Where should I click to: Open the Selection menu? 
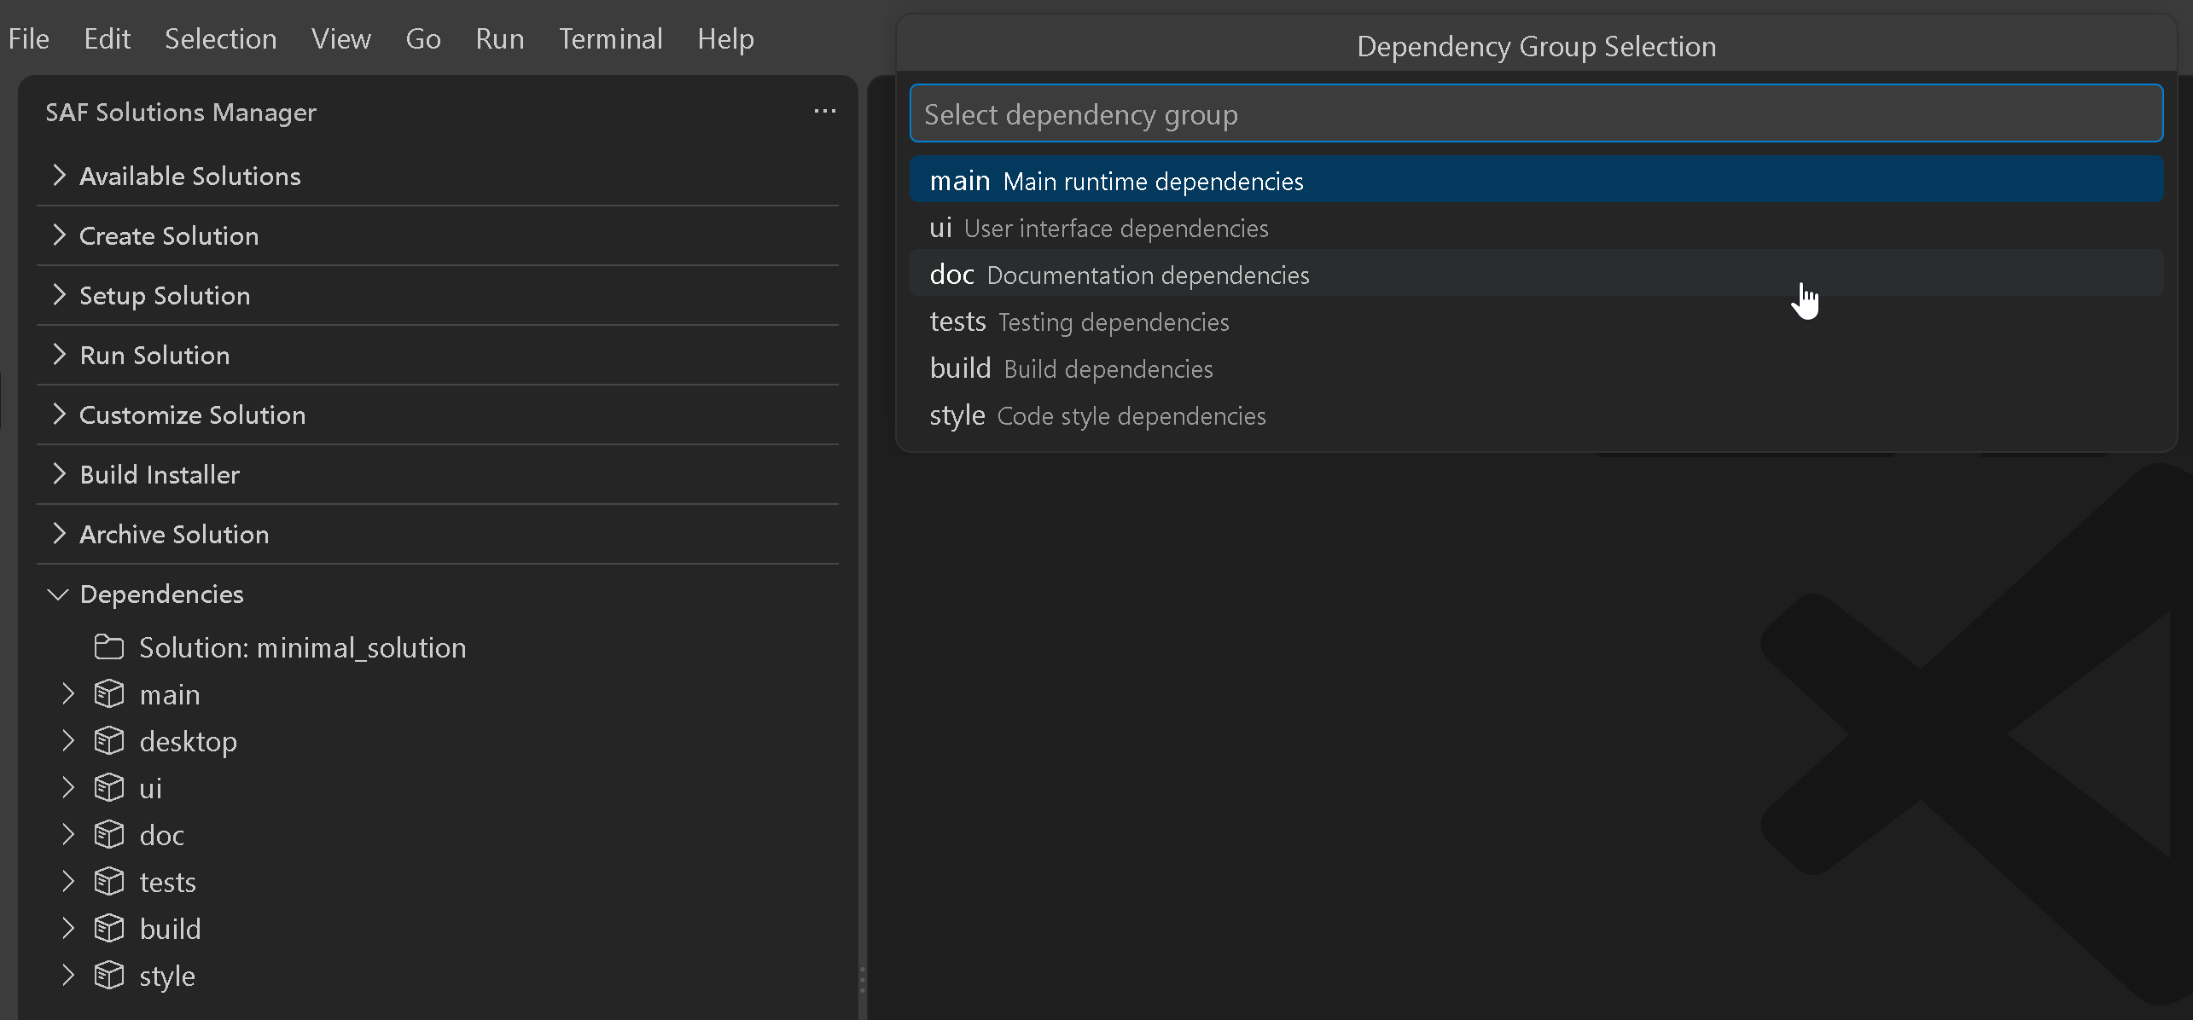[x=221, y=39]
